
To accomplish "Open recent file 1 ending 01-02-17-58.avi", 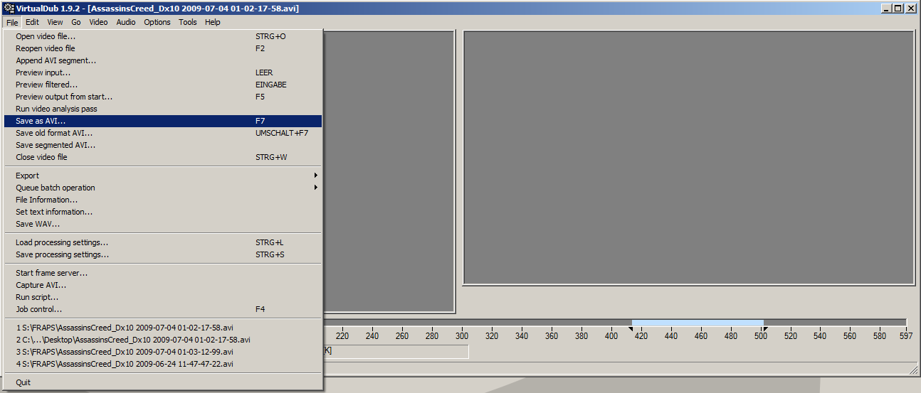I will pos(163,328).
